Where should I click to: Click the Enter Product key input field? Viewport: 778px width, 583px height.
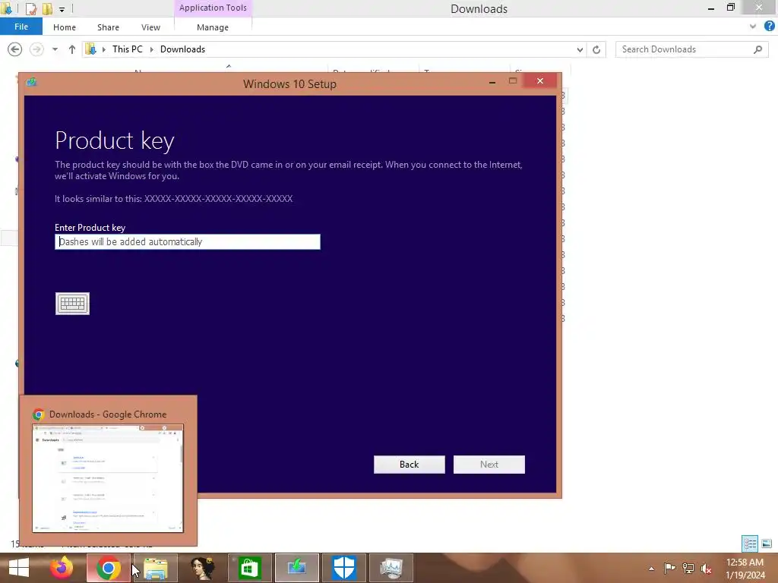(x=188, y=242)
